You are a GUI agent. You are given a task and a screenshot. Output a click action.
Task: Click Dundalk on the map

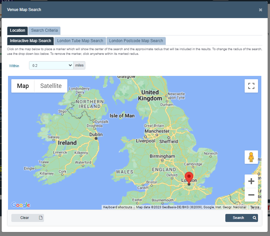pyautogui.click(x=102, y=122)
